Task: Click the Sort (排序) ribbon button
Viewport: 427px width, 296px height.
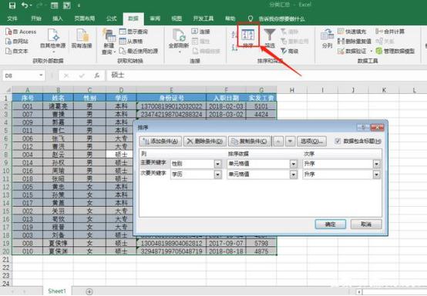Action: click(248, 37)
